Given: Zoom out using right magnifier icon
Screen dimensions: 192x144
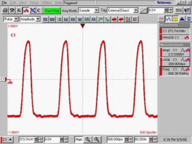Looking at the screenshot, I should (x=96, y=139).
